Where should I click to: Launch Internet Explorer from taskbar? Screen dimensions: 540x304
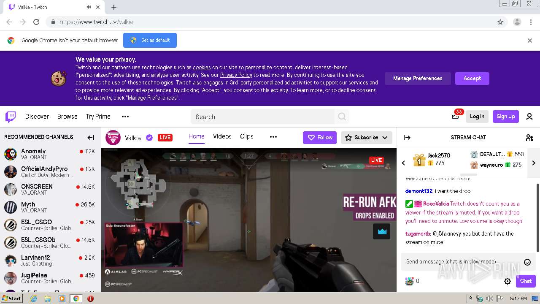tap(34, 299)
